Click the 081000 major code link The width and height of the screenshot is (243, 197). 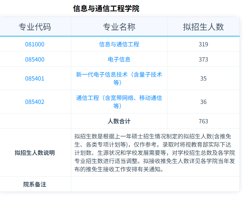click(x=35, y=44)
